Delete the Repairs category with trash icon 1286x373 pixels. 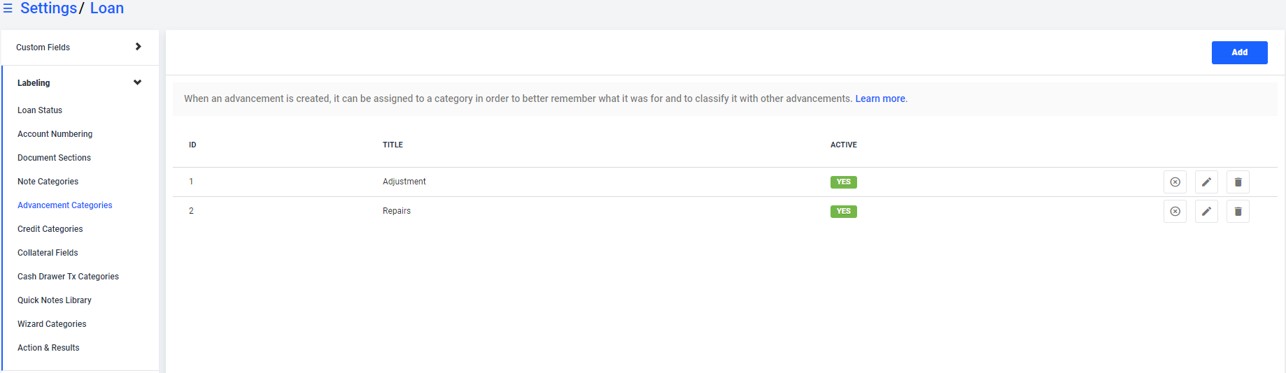pyautogui.click(x=1238, y=212)
